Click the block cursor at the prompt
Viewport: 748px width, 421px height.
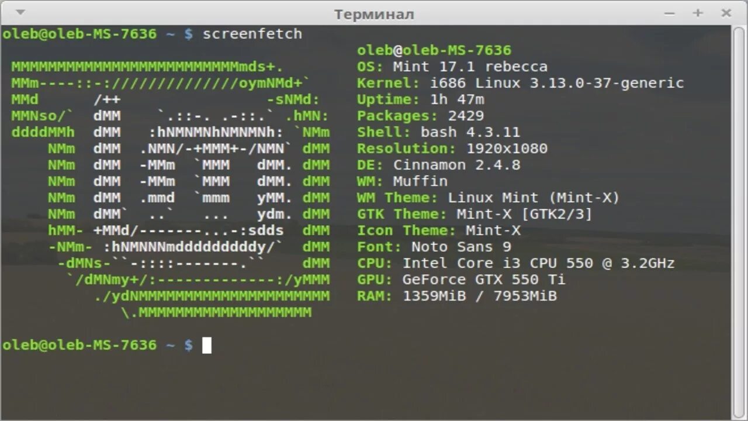click(x=207, y=346)
